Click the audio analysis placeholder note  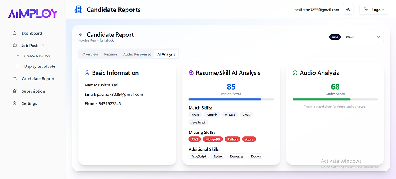(335, 107)
